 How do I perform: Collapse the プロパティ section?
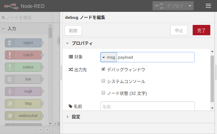tap(67, 43)
